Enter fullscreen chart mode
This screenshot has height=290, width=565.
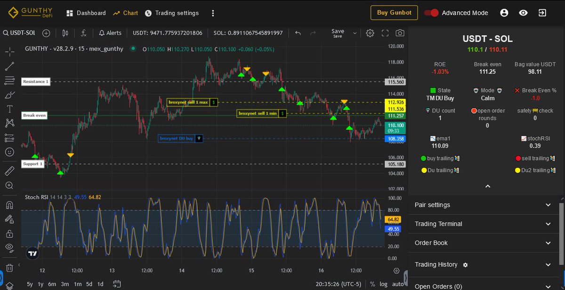(x=385, y=33)
